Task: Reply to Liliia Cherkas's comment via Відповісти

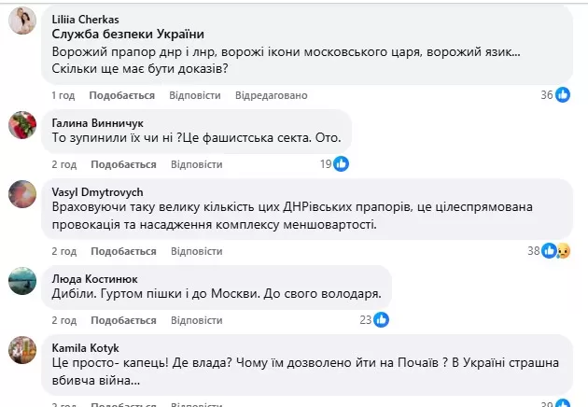Action: 195,95
